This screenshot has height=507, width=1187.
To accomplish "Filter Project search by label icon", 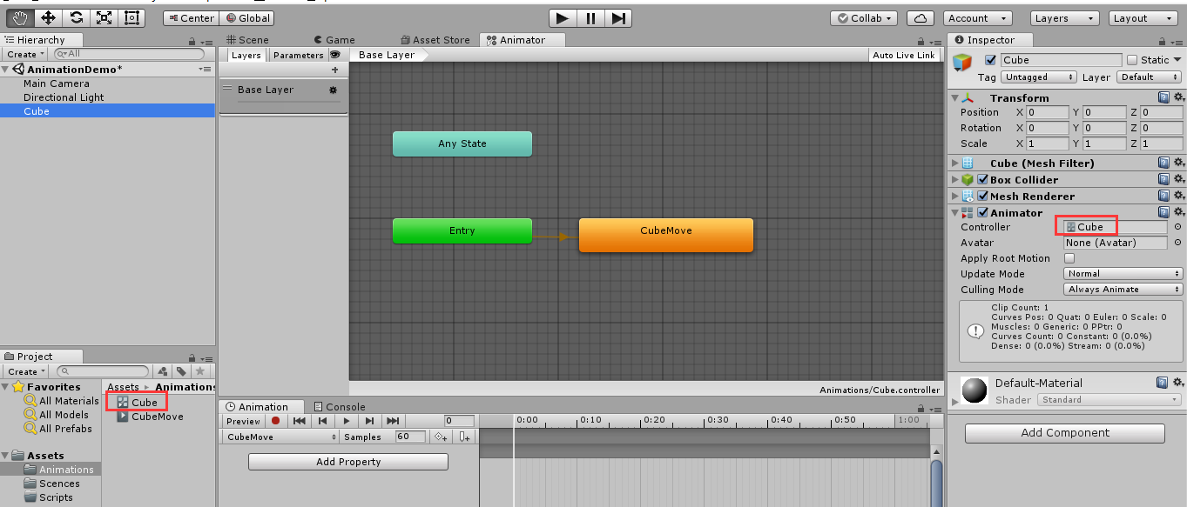I will coord(181,371).
